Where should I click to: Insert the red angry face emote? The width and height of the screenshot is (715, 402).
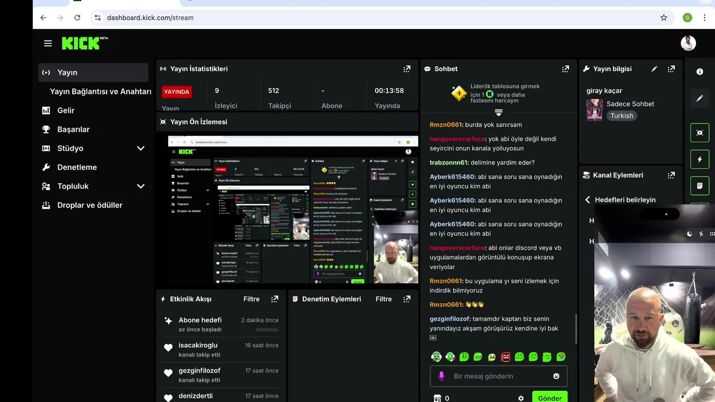point(506,357)
